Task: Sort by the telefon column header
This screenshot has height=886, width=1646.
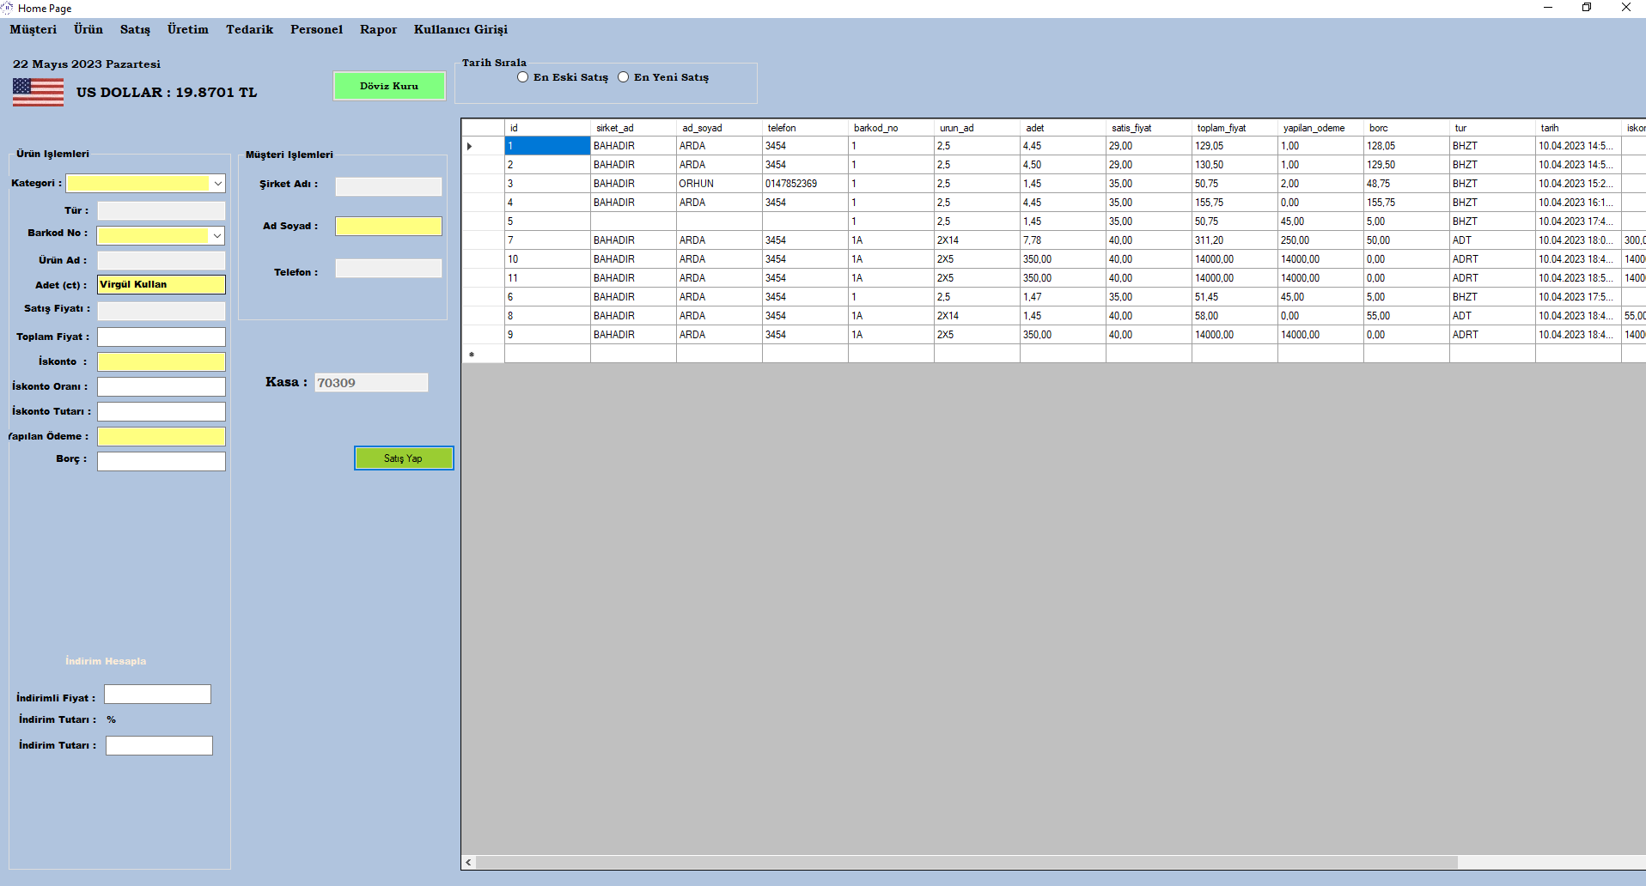Action: (x=805, y=128)
